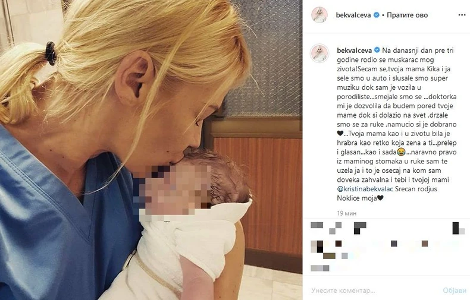This screenshot has height=300, width=470.
Task: Click the header profile avatar of bekvalceva
Action: (319, 15)
